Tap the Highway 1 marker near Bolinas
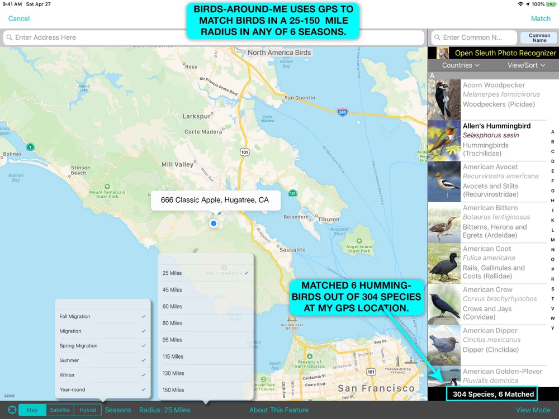This screenshot has width=559, height=419. point(30,147)
